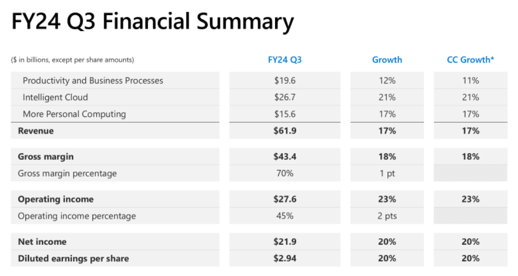
Task: Click the Diluted earnings per share label
Action: pyautogui.click(x=73, y=258)
